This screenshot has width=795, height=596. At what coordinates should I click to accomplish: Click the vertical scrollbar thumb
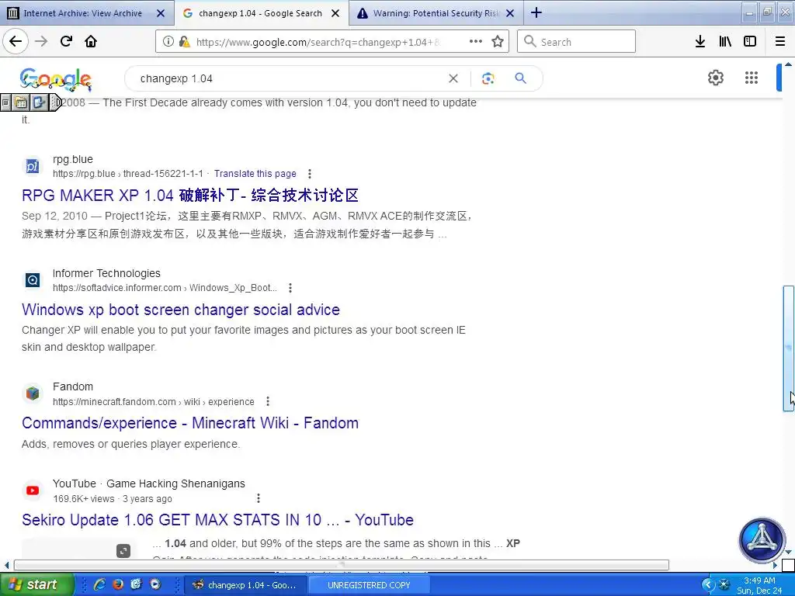click(x=789, y=348)
